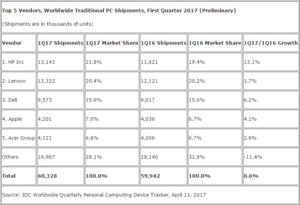This screenshot has width=300, height=205.
Task: Click the 60,328 total shipments cell
Action: [60, 176]
